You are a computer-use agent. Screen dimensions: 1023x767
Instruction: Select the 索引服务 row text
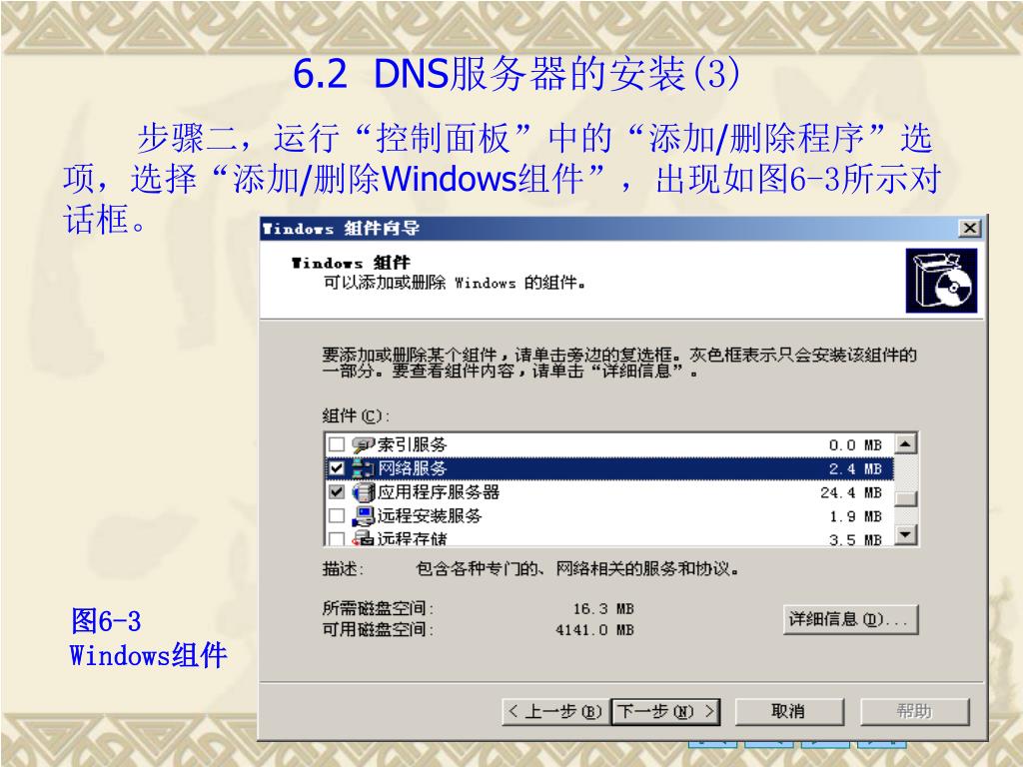[x=413, y=444]
